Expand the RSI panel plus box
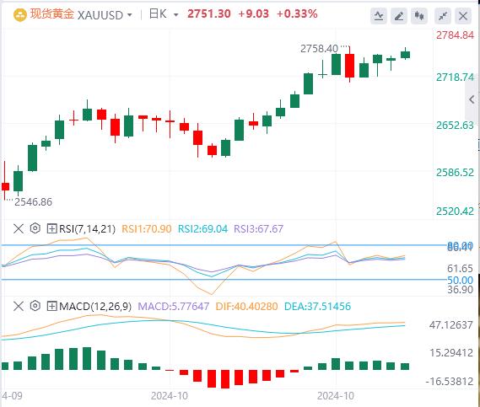Viewport: 480px width, 407px height. 51,228
